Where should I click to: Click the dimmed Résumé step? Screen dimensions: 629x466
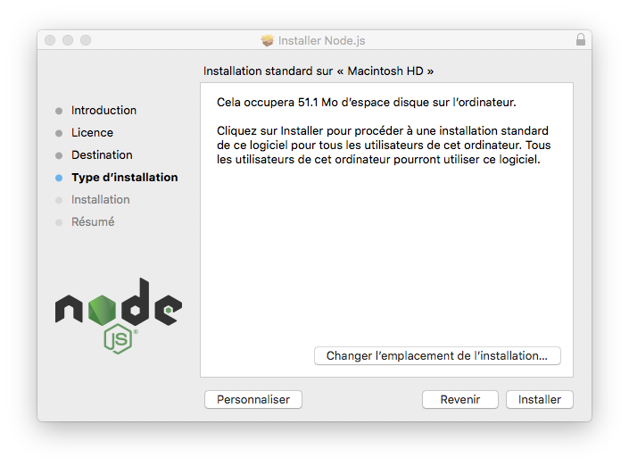93,222
